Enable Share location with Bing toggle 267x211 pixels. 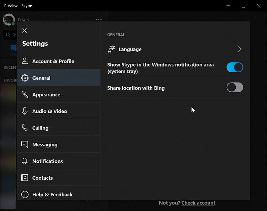click(235, 87)
